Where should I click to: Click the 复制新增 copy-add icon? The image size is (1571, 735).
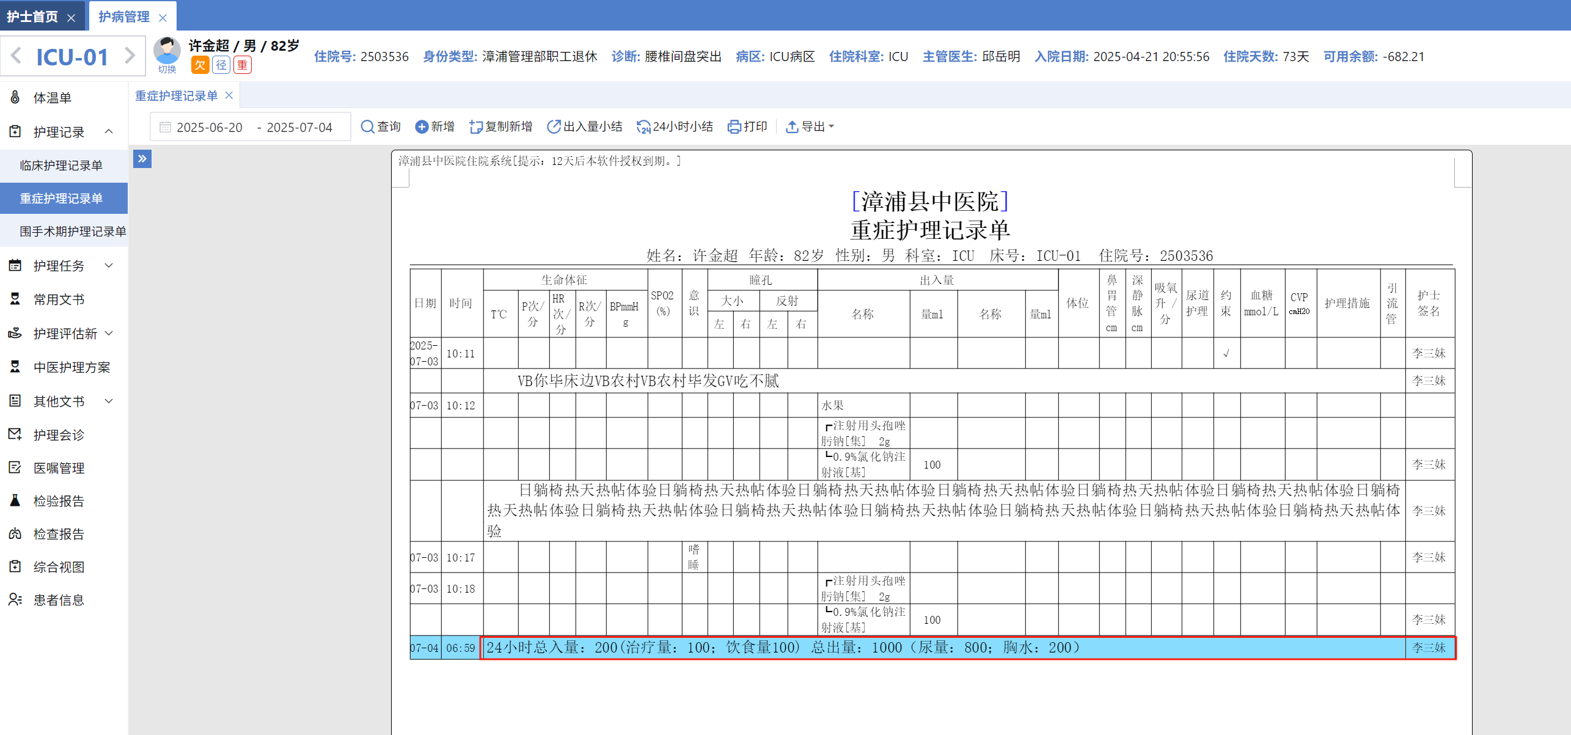476,126
